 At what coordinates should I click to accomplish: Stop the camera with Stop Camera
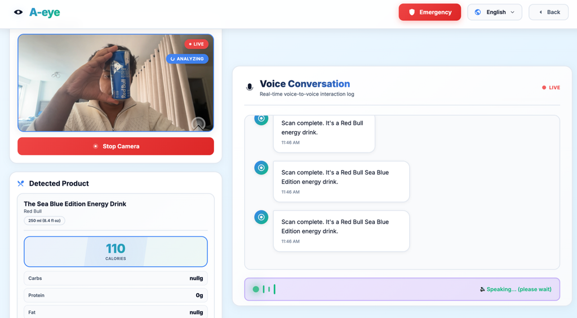[x=116, y=146]
